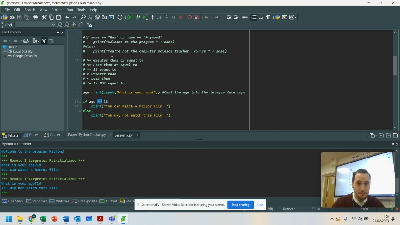
Task: Toggle a breakpoint with the red circle icon
Action: (189, 17)
